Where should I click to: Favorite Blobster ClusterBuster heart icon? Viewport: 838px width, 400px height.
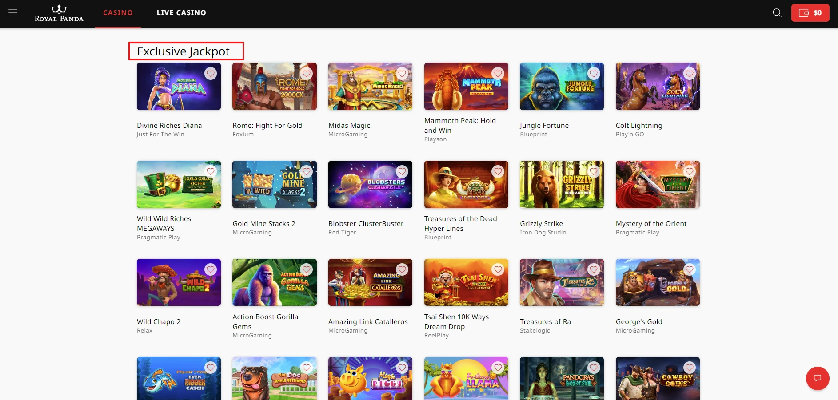(x=402, y=171)
